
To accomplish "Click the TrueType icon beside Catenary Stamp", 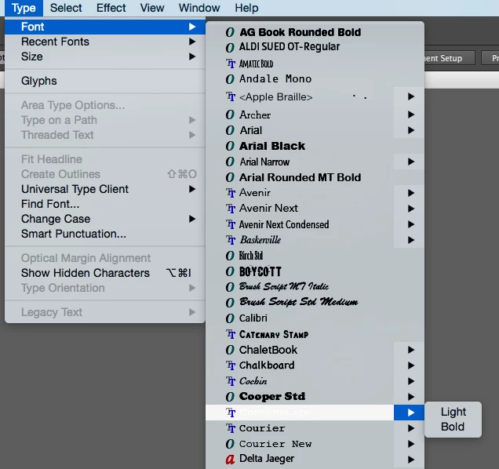I will [231, 334].
